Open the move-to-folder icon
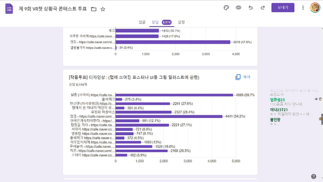 tap(94, 9)
